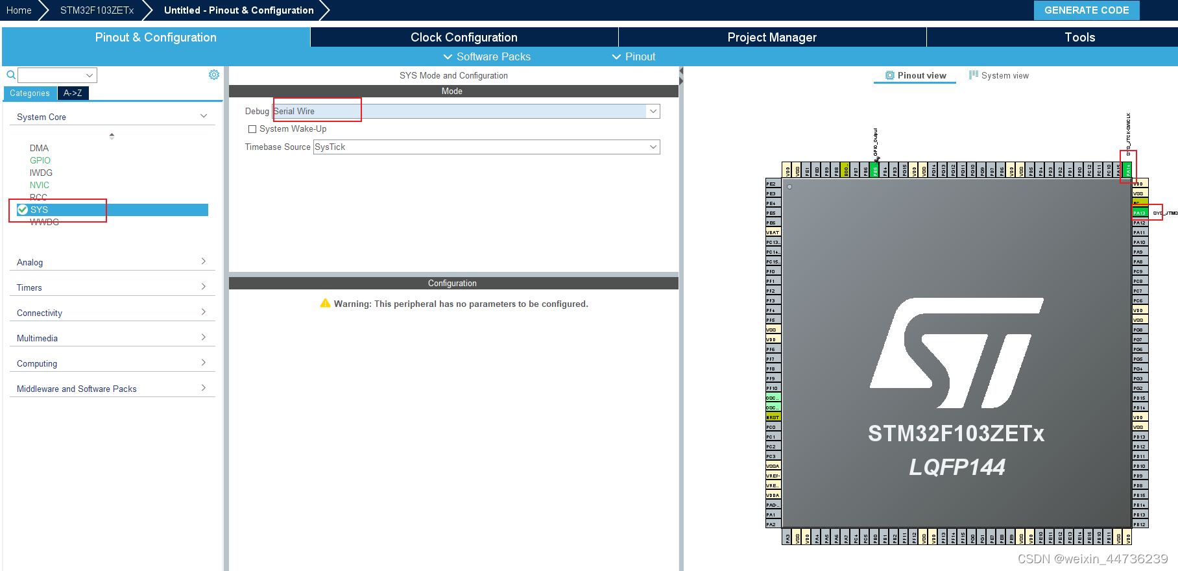The image size is (1178, 571).
Task: Click the panel collapse arrows beside SYS Mode panel
Action: click(x=681, y=75)
